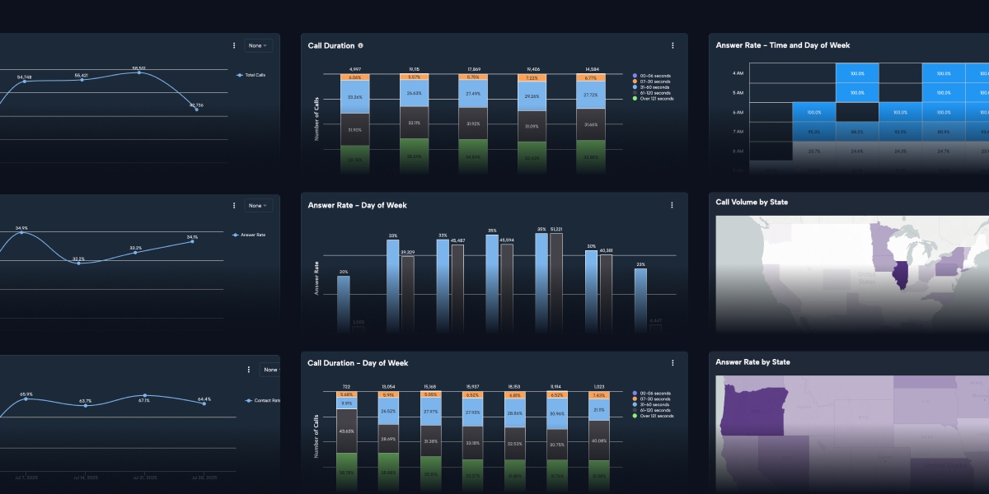989x494 pixels.
Task: Toggle 31–60 seconds legend in Call Duration chart
Action: click(651, 87)
